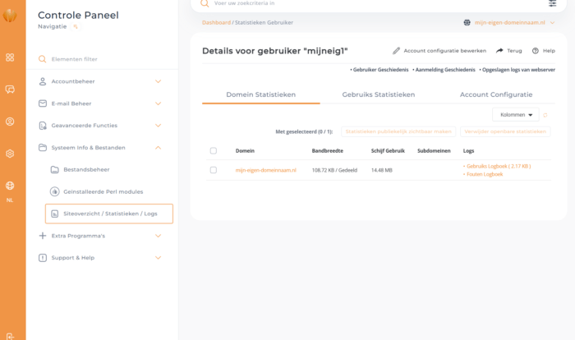Click Account configuratie bewerken text
The width and height of the screenshot is (575, 340).
pyautogui.click(x=445, y=51)
